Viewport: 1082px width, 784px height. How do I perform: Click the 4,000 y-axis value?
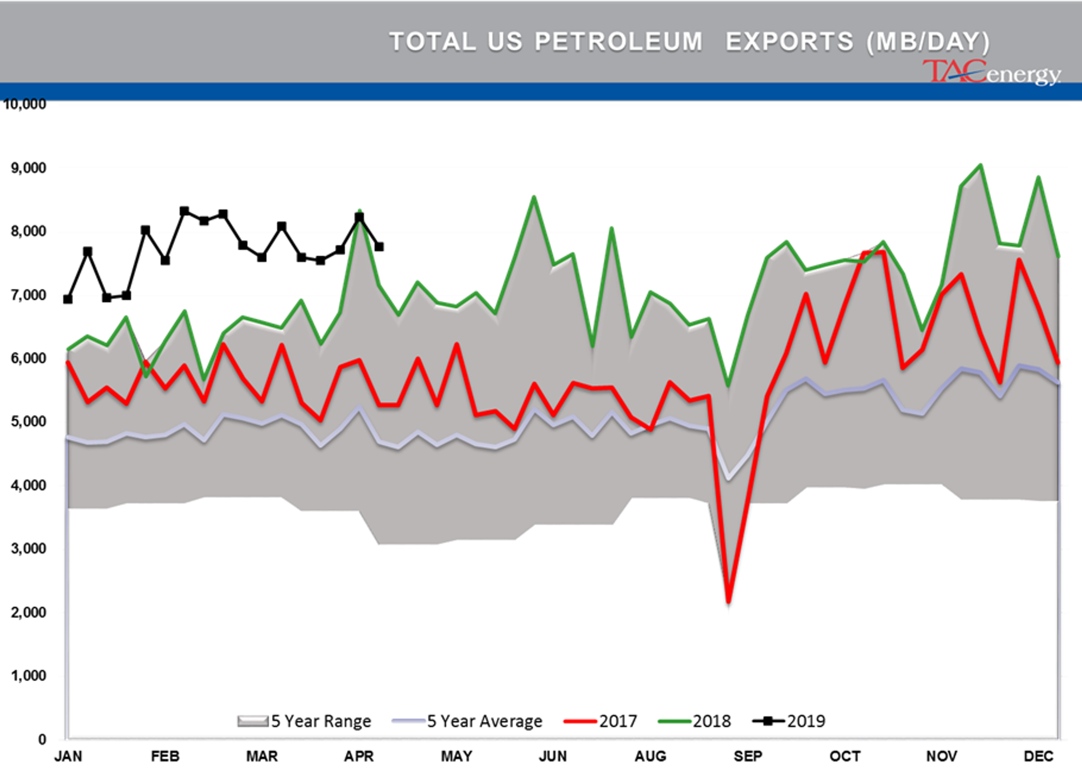pos(29,486)
